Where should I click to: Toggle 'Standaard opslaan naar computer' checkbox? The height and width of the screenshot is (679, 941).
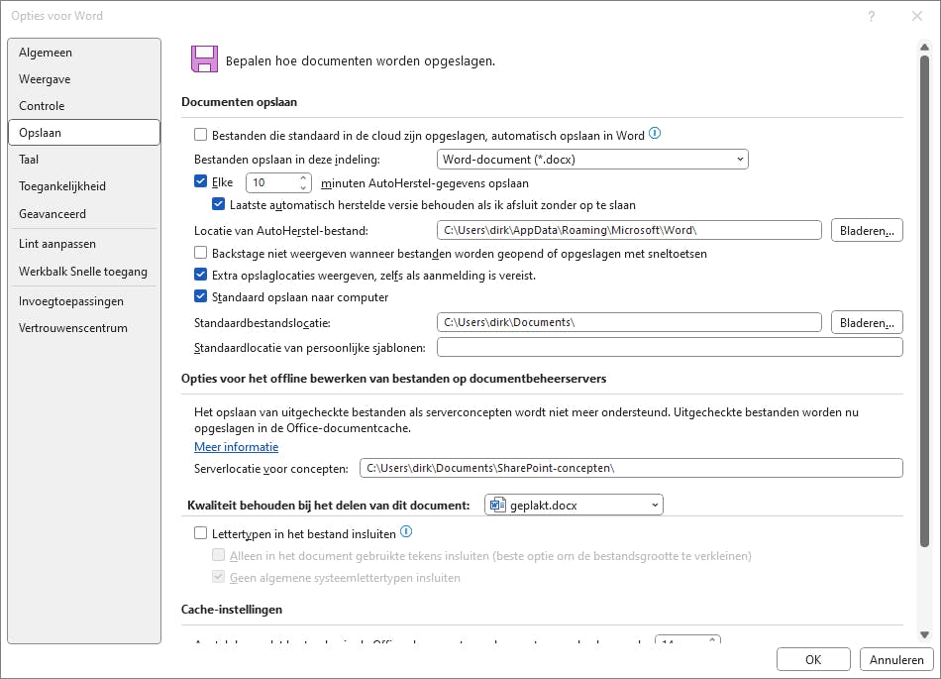pos(201,296)
